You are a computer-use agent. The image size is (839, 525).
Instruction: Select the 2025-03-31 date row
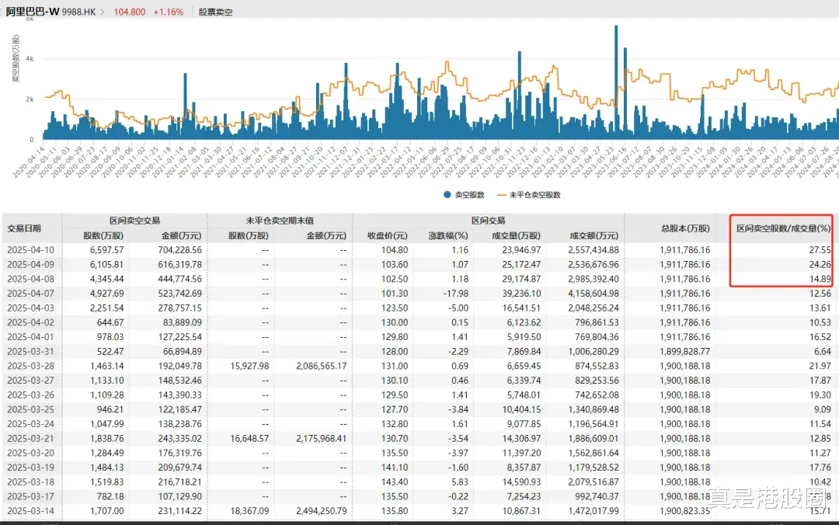[x=32, y=351]
